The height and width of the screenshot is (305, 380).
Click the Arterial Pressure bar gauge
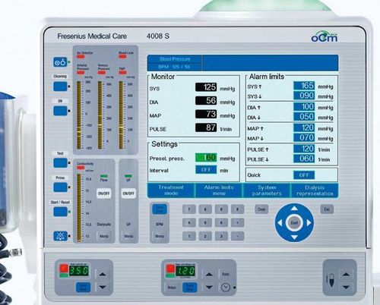click(79, 115)
